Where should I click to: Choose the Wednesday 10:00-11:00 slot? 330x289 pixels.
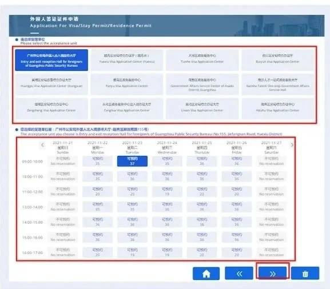pyautogui.click(x=167, y=176)
